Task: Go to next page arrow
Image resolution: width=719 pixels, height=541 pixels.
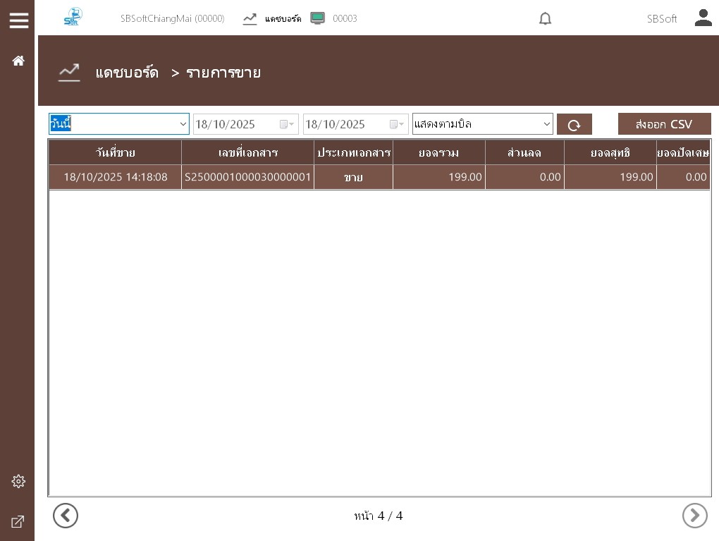Action: (694, 516)
